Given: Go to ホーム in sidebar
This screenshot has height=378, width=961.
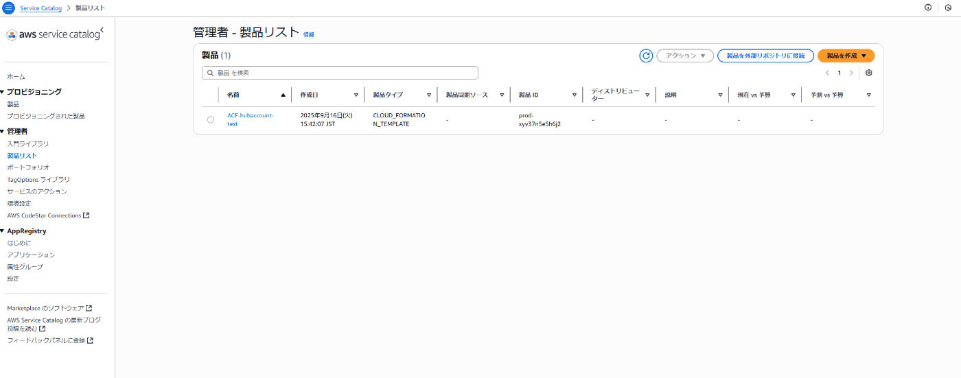Looking at the screenshot, I should click(16, 76).
